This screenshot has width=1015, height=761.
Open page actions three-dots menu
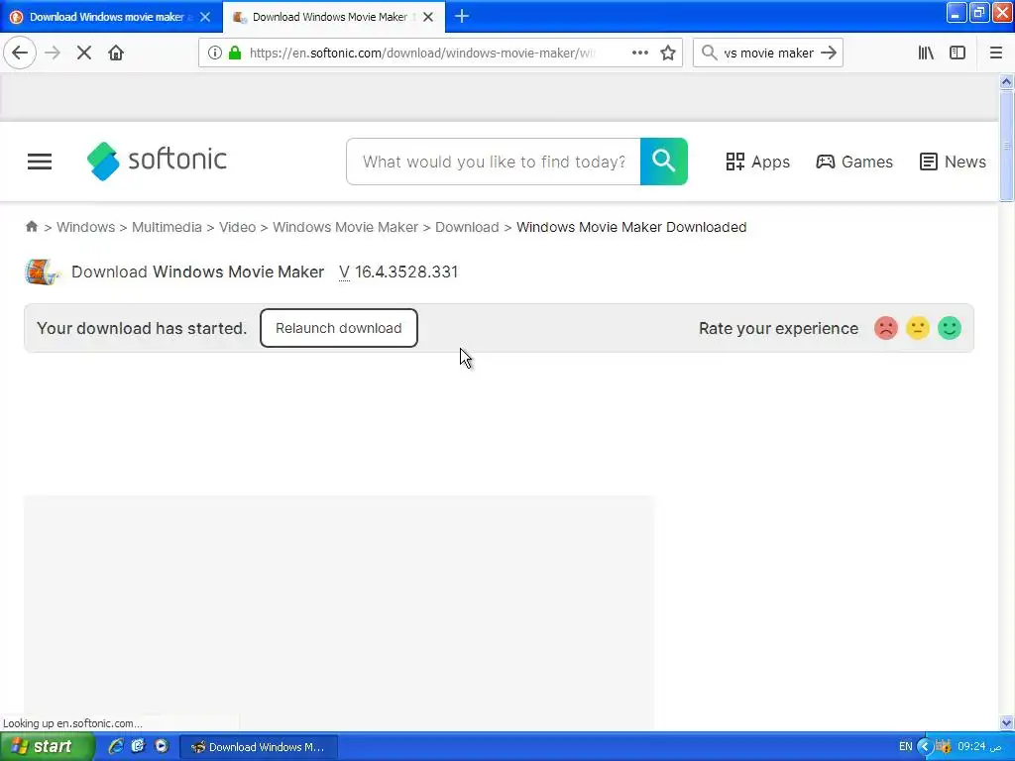[639, 54]
